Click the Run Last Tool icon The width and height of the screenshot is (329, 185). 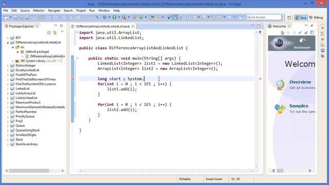(x=124, y=17)
